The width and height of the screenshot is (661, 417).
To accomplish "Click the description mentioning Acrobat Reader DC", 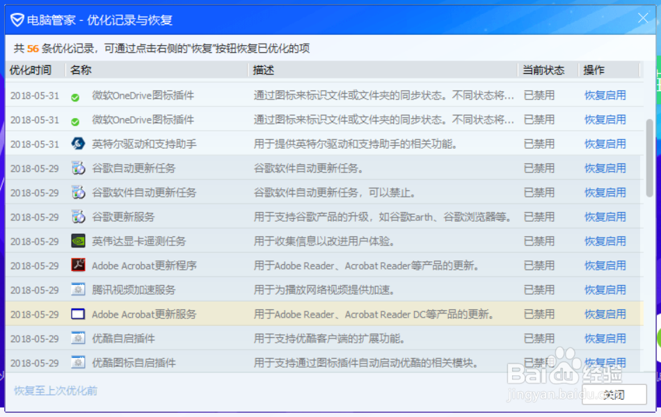I will click(x=374, y=314).
